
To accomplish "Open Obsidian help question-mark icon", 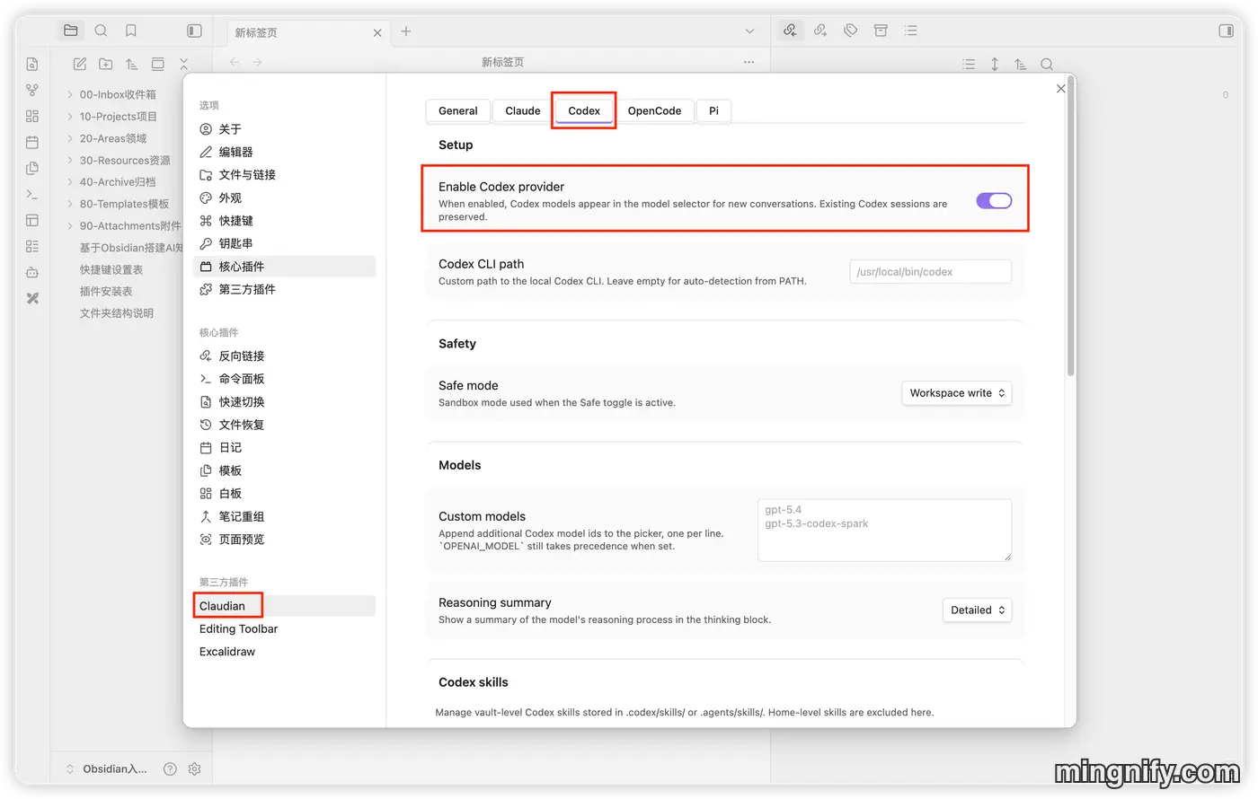I will (170, 769).
